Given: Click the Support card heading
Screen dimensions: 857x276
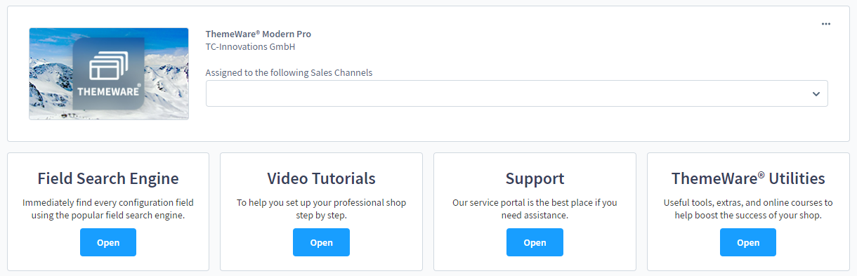Looking at the screenshot, I should click(x=535, y=178).
